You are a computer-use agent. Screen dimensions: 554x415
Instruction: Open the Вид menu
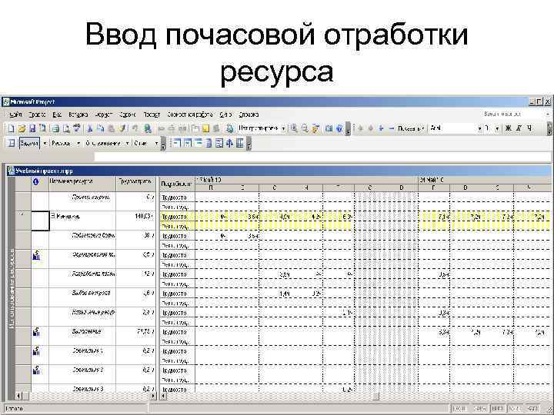[x=57, y=115]
